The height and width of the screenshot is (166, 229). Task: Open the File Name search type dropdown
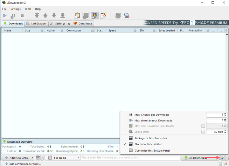tap(63, 158)
